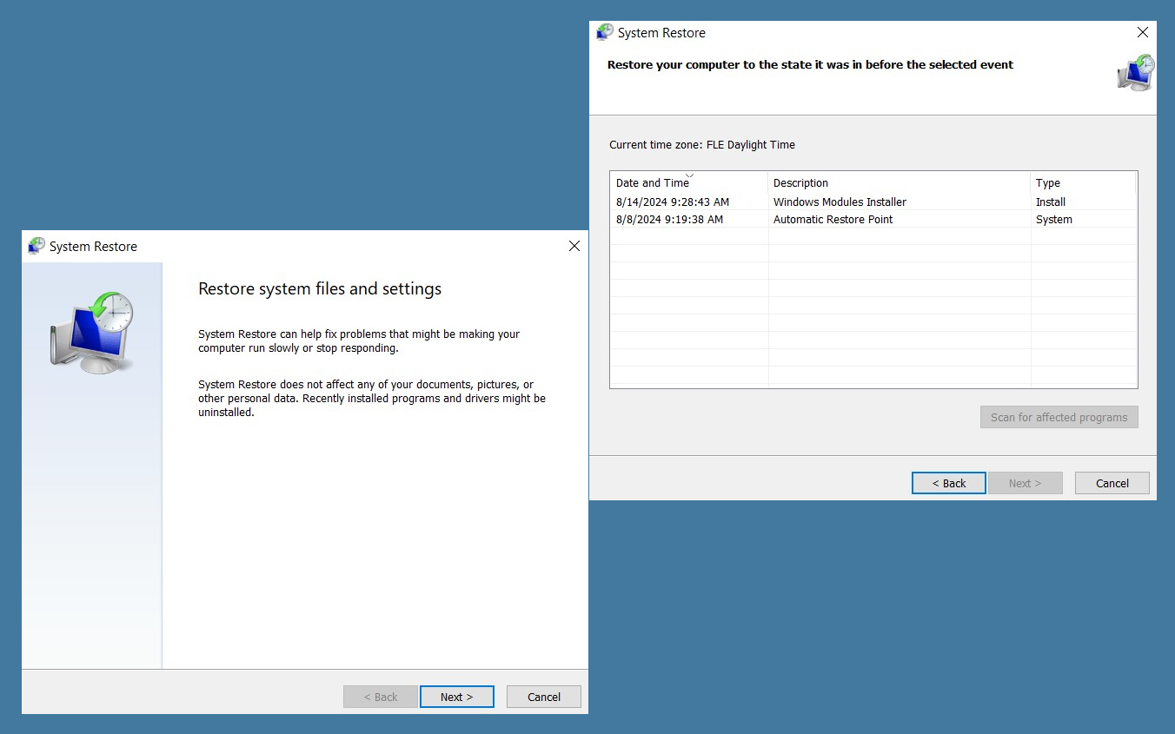
Task: Close the left System Restore welcome window
Action: point(574,246)
